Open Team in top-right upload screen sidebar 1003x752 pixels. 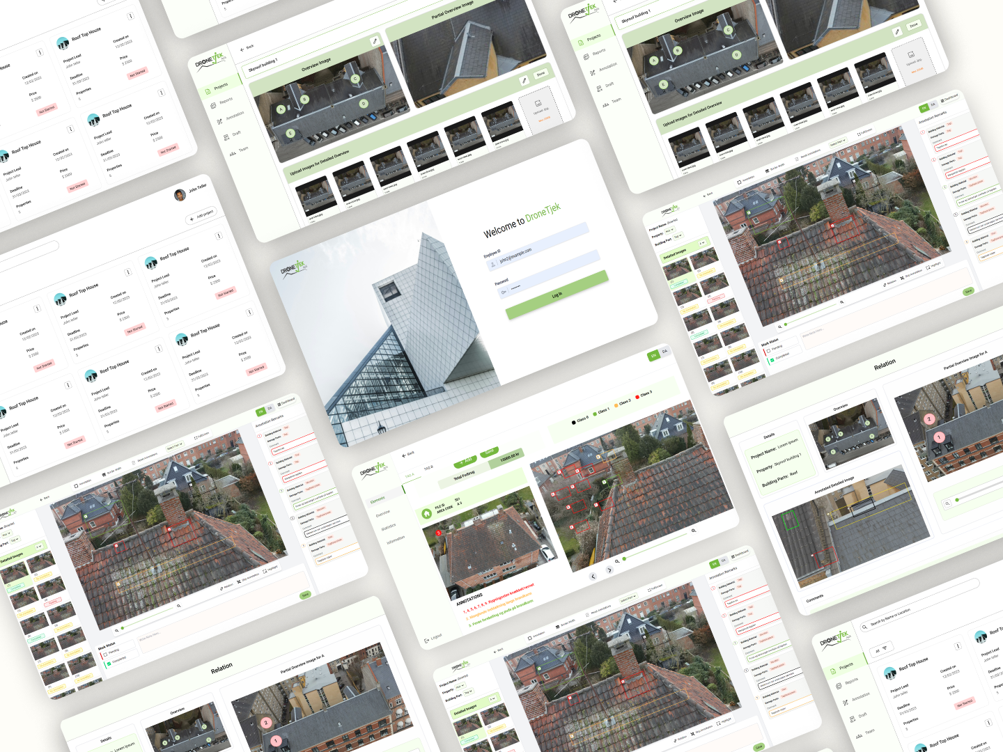(612, 102)
